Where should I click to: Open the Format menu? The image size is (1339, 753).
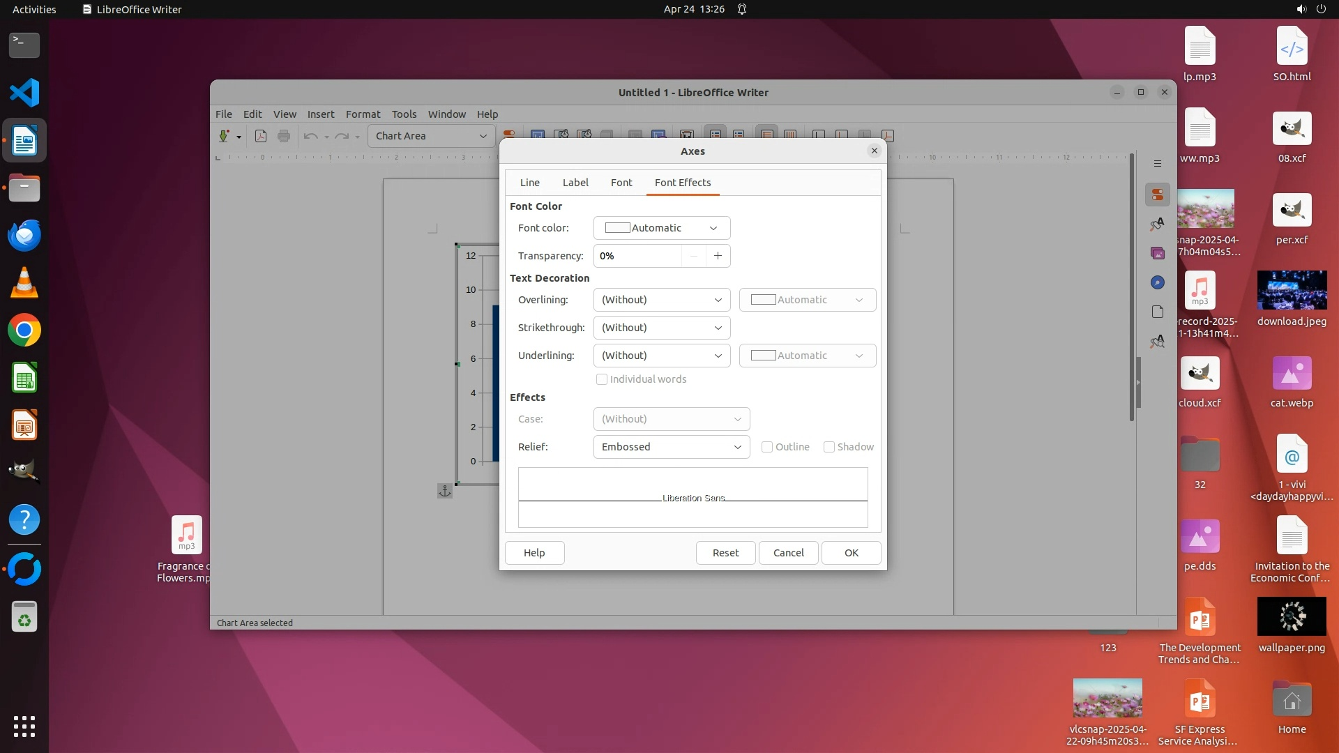click(x=363, y=114)
